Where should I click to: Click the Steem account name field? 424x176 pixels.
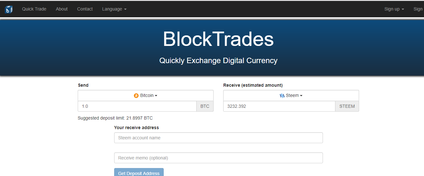218,138
